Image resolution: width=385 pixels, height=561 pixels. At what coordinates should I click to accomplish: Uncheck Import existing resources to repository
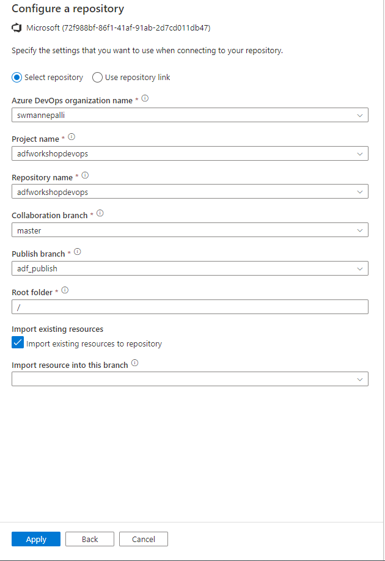tap(17, 342)
